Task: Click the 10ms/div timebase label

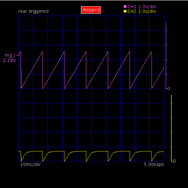Action: [31, 165]
